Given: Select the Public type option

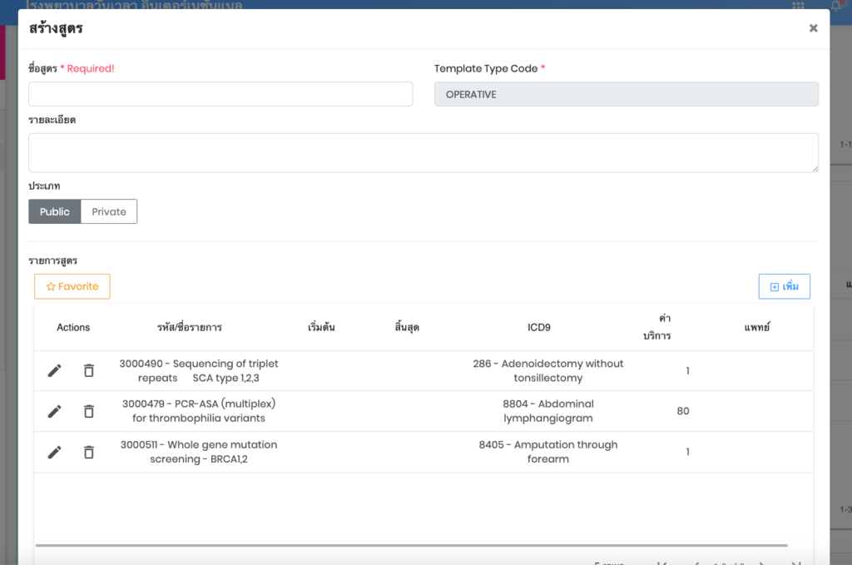Looking at the screenshot, I should (55, 211).
